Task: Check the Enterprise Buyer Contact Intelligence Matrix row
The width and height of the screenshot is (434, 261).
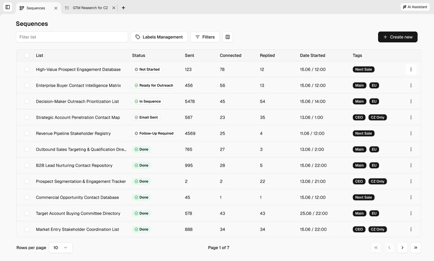Action: 27,86
